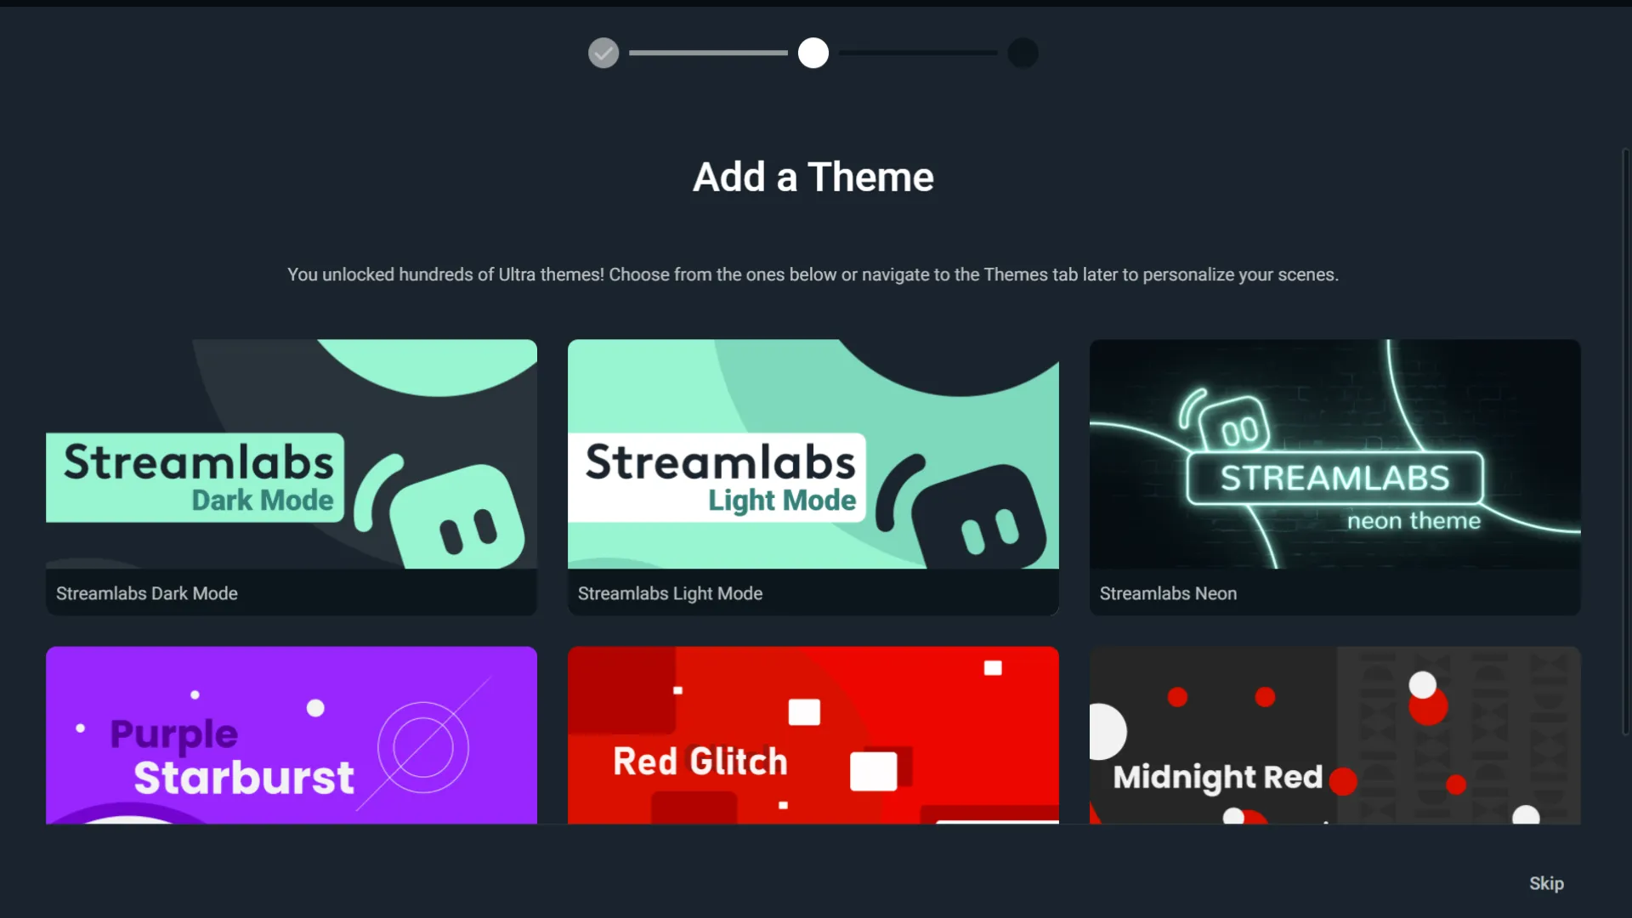Select the Purple Starburst theme card

coord(292,735)
